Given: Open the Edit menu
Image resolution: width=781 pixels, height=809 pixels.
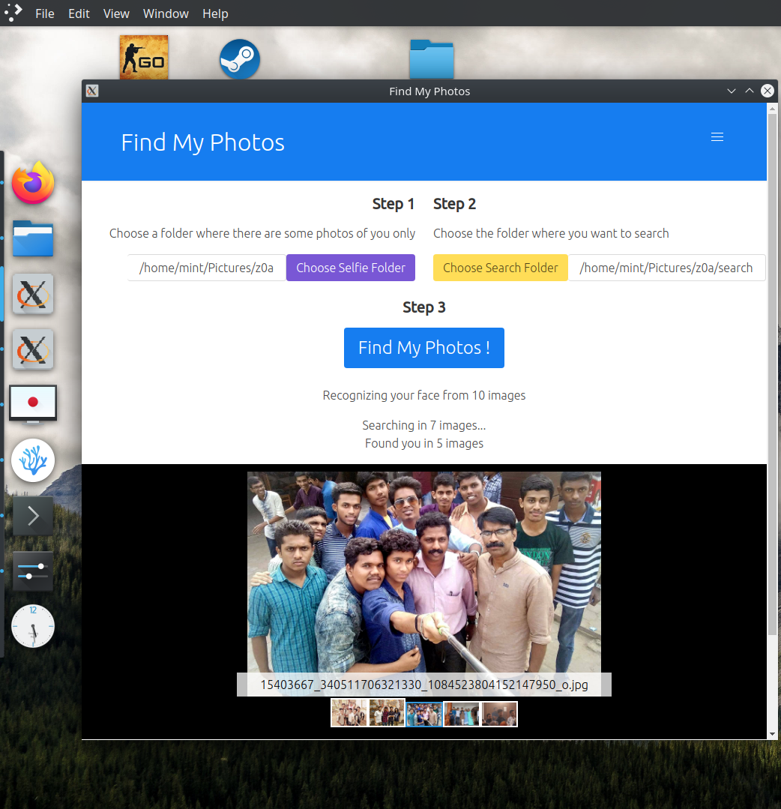Looking at the screenshot, I should pos(79,13).
